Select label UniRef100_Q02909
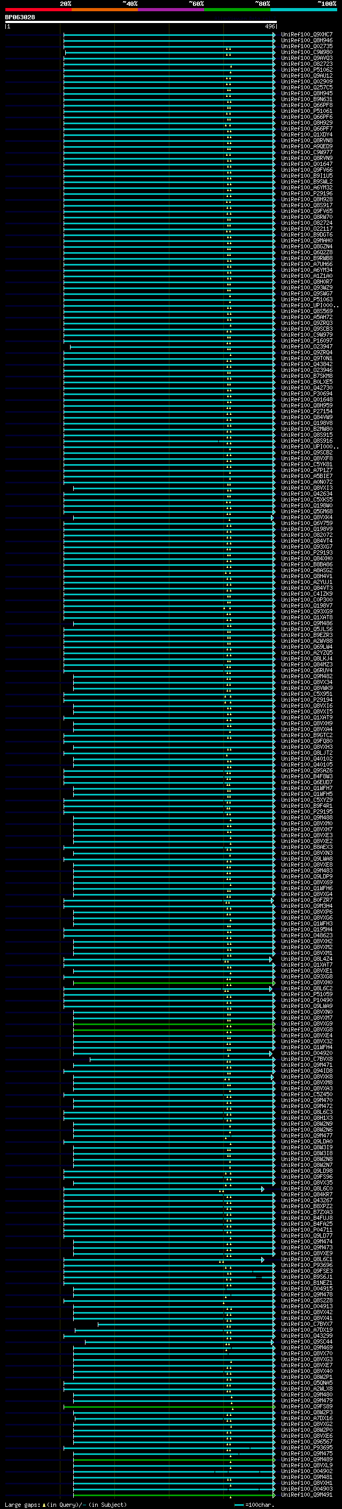The width and height of the screenshot is (342, 1509). tap(307, 81)
